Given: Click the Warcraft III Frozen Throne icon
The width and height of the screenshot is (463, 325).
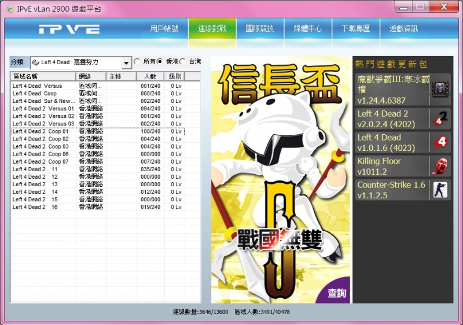Looking at the screenshot, I should [440, 89].
